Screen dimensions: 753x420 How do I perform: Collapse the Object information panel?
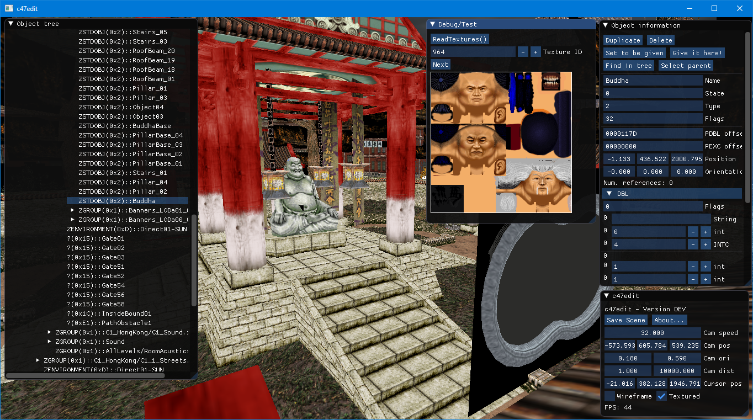tap(606, 25)
